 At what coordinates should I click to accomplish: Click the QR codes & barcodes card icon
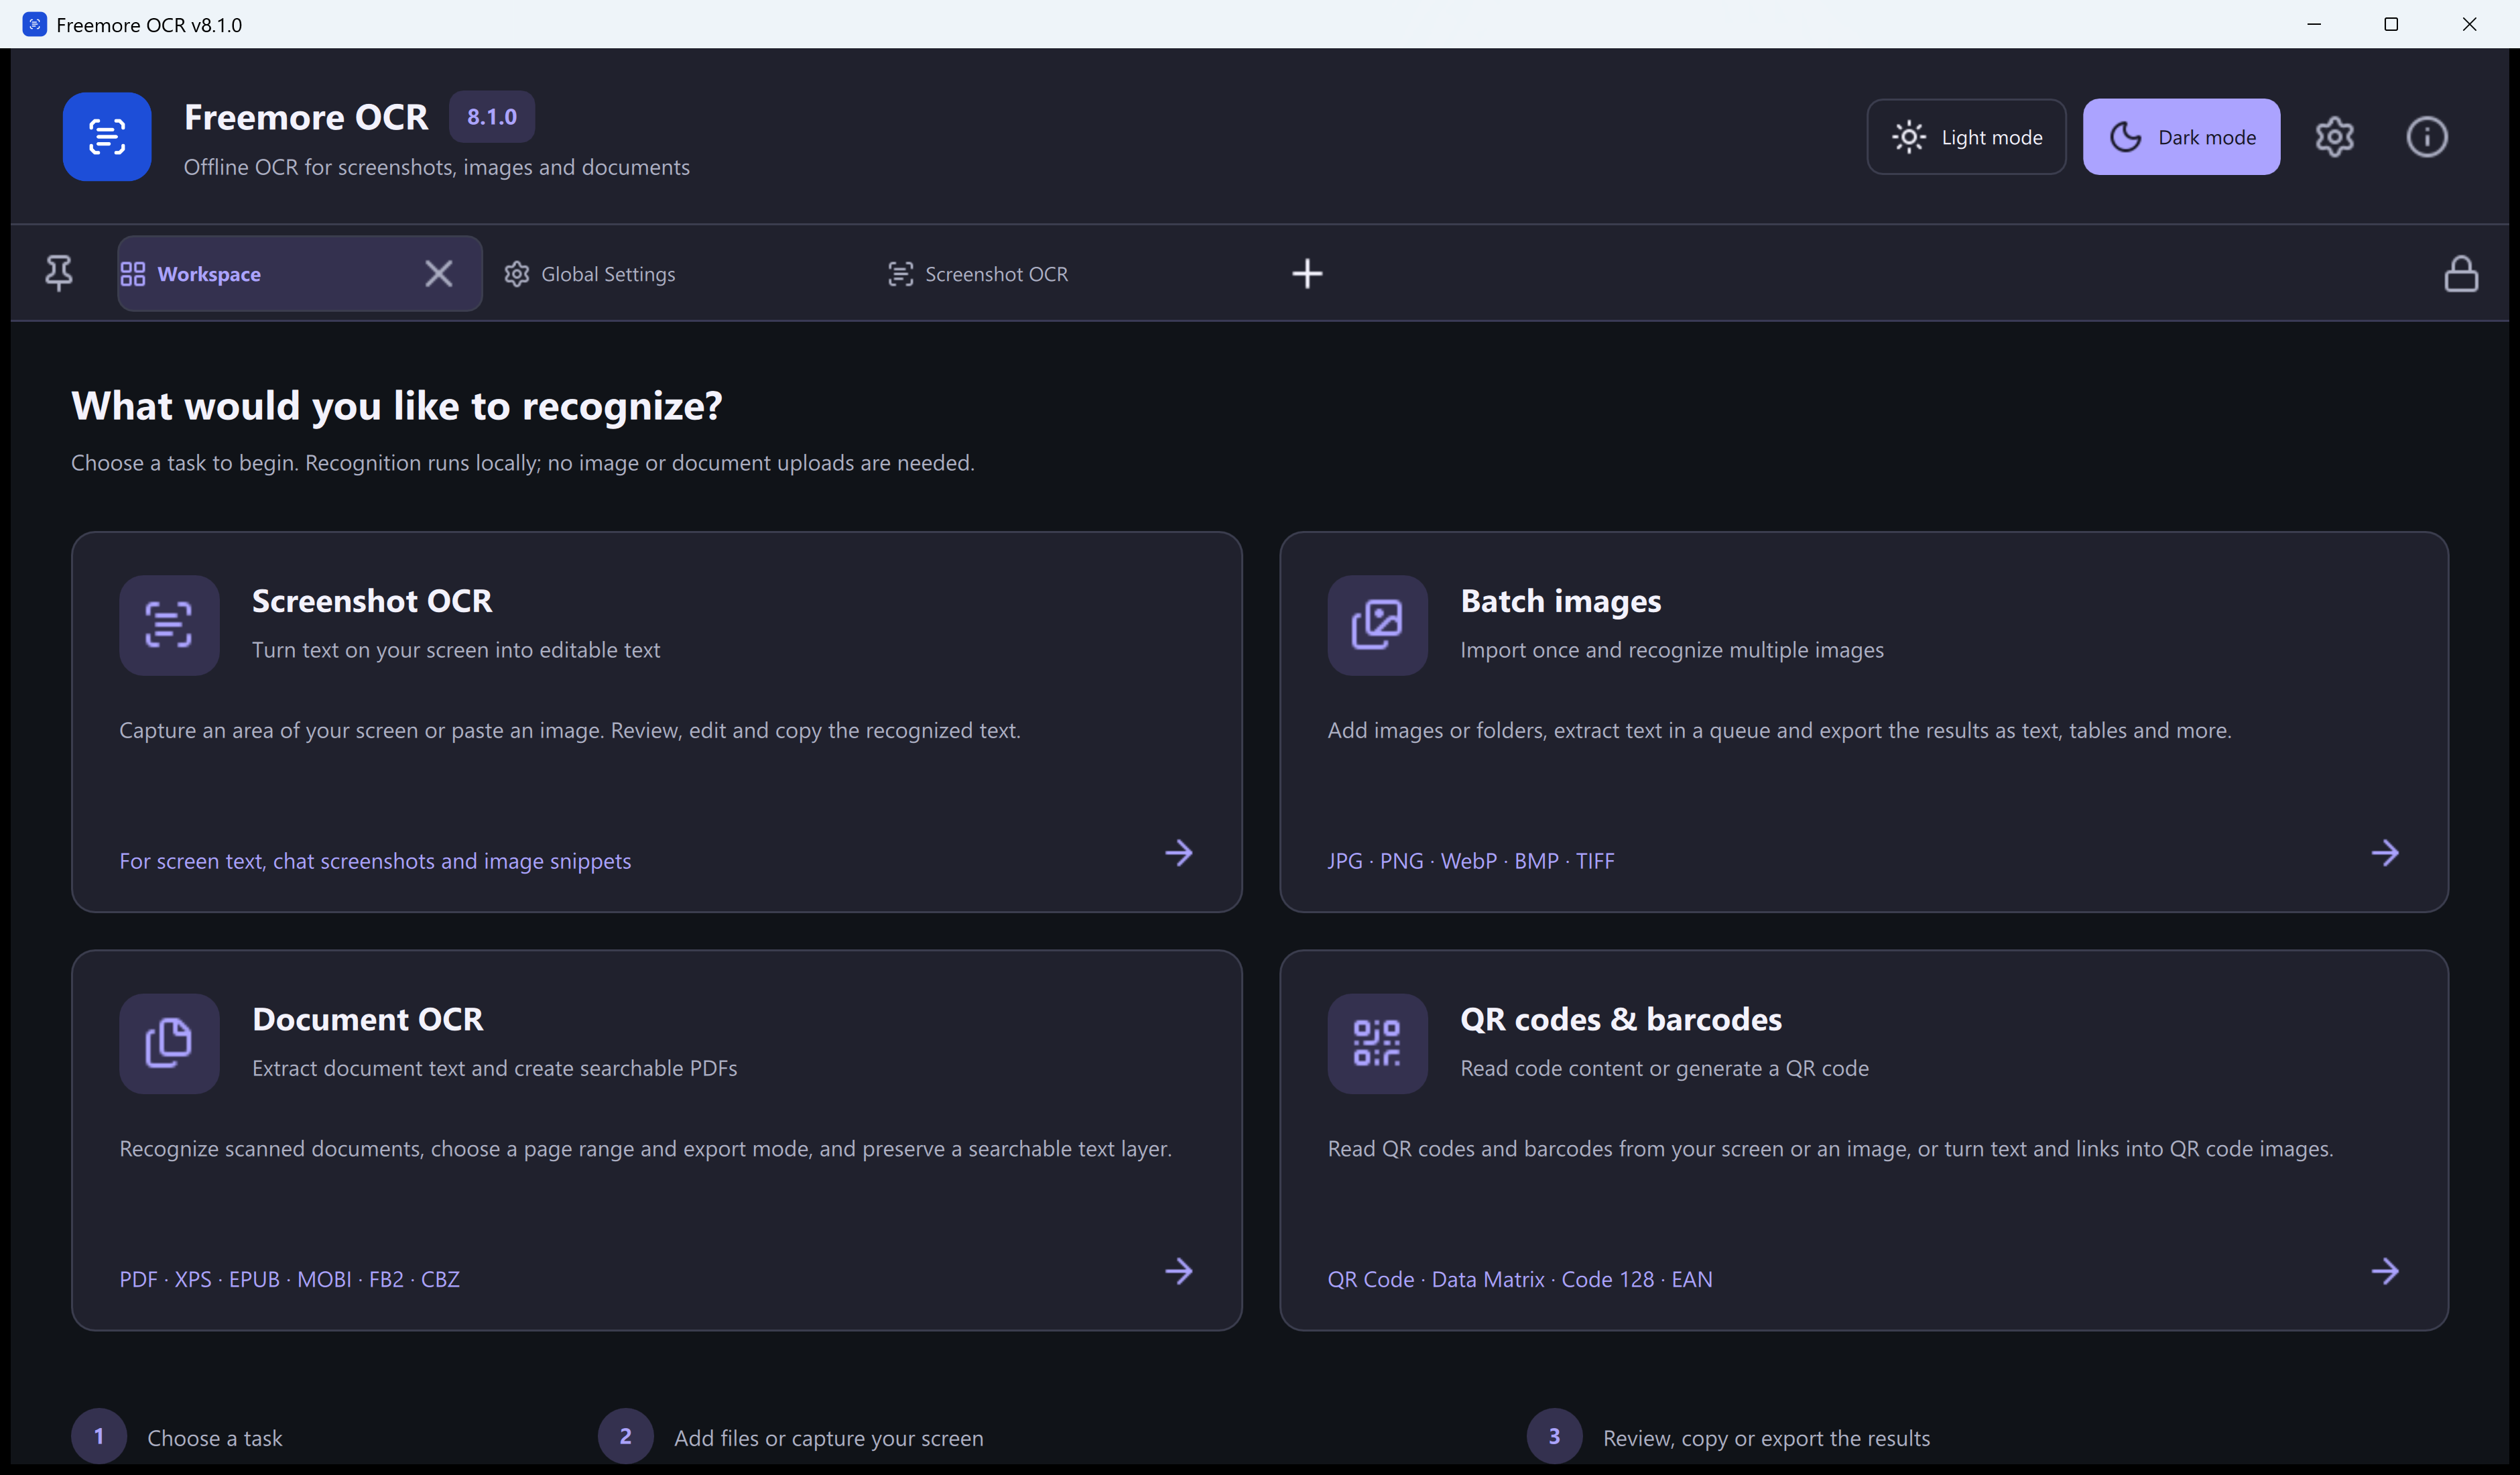(1377, 1043)
